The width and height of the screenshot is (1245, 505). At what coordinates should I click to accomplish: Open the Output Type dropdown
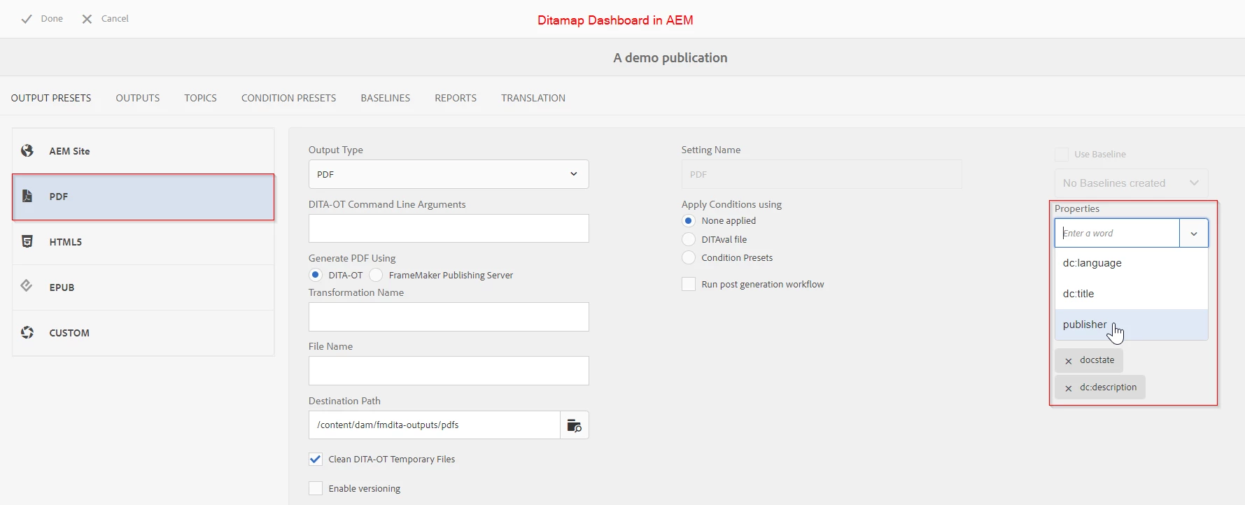coord(449,174)
